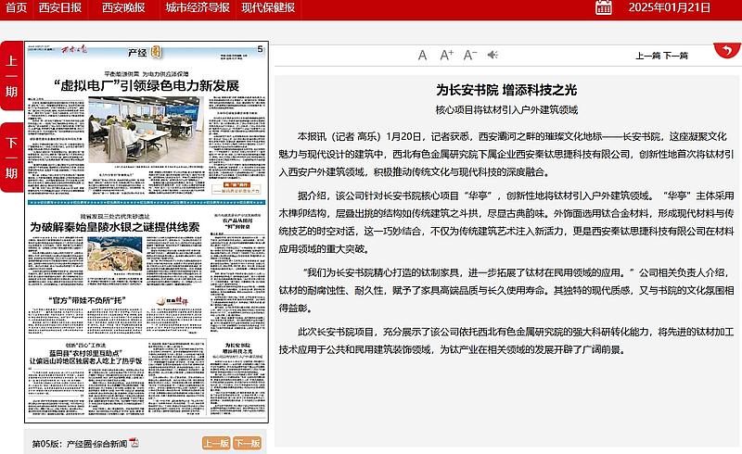Open 城市经济导报 section
This screenshot has height=454, width=742.
(x=198, y=8)
